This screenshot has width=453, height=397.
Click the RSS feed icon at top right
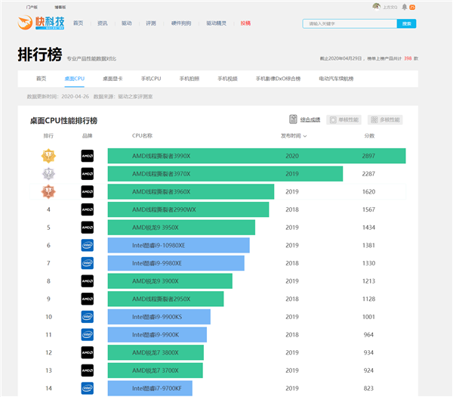[412, 7]
